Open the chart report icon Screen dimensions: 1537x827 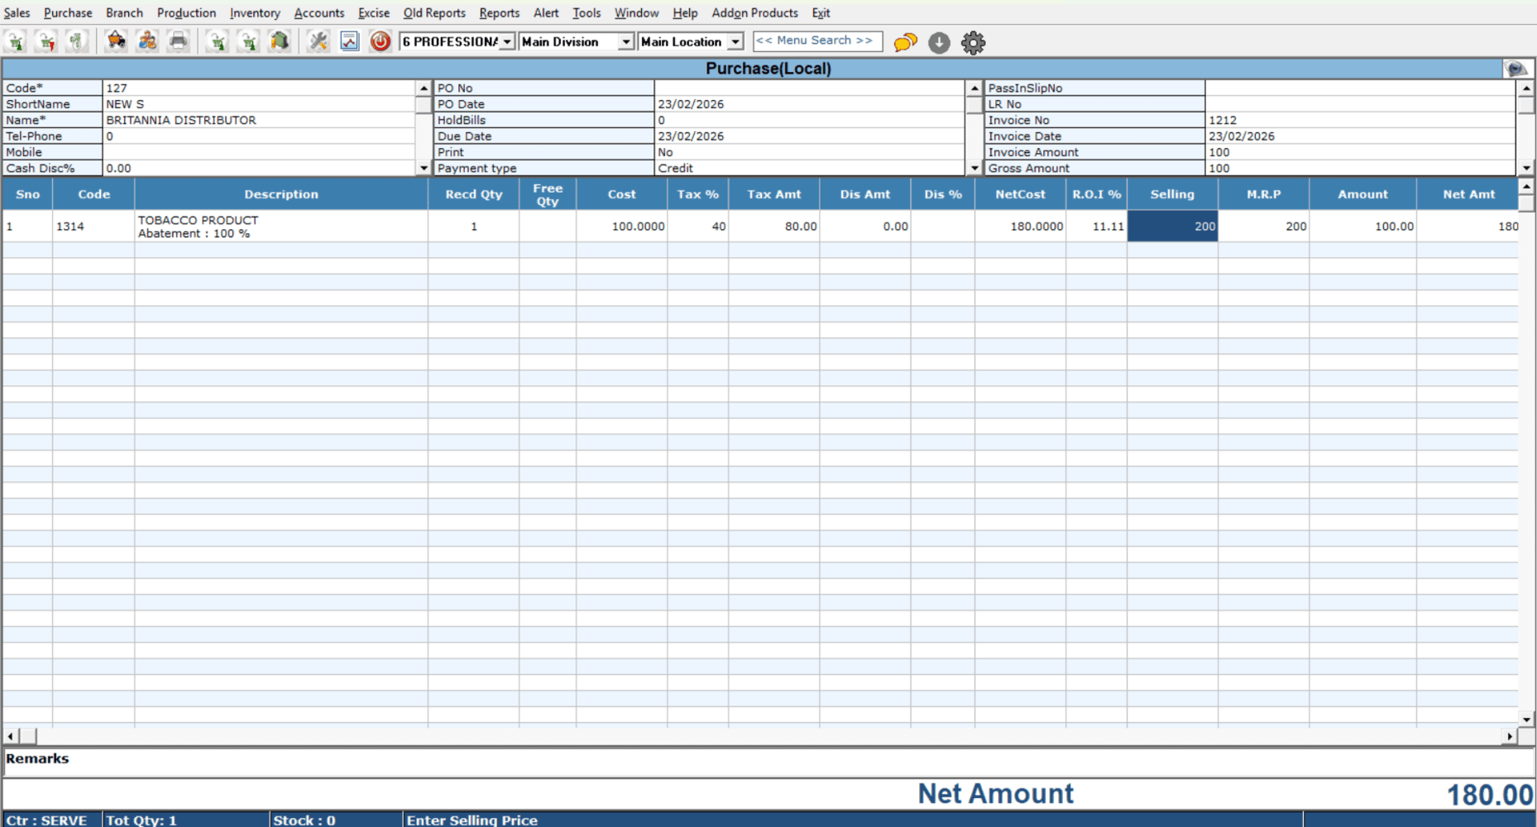pos(349,41)
